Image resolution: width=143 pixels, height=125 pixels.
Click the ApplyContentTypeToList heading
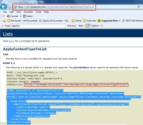click(25, 49)
